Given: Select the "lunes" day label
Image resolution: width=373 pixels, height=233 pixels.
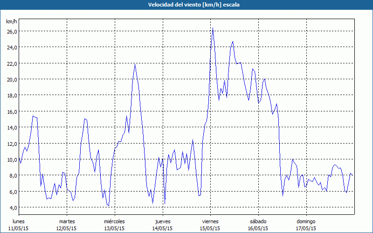Looking at the screenshot, I should 19,221.
